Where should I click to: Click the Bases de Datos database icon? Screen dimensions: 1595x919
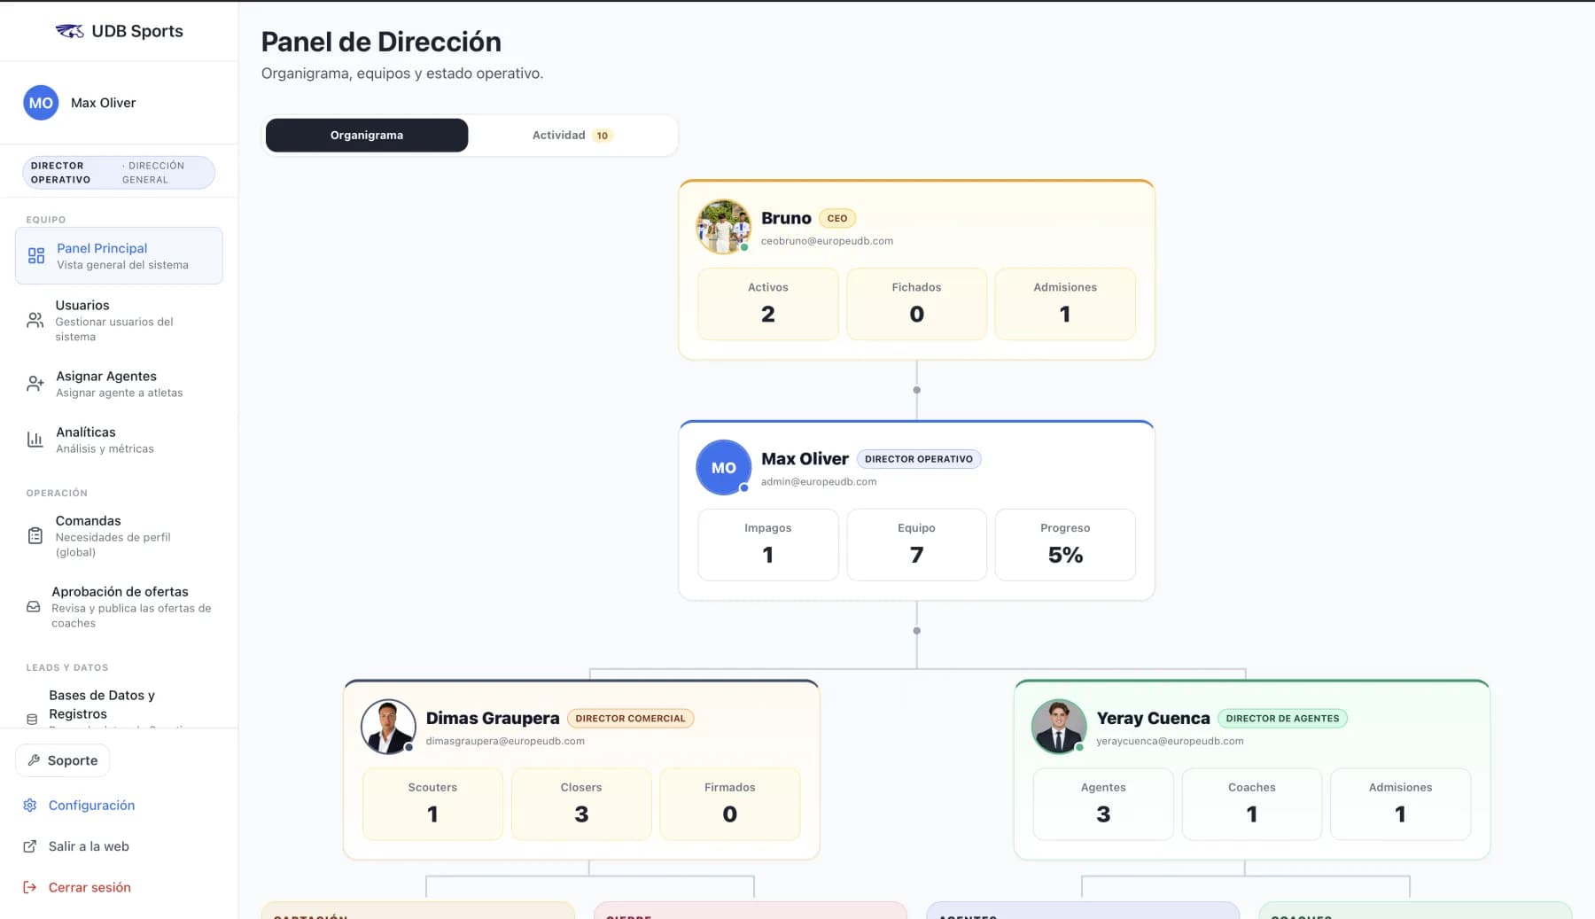pyautogui.click(x=33, y=720)
